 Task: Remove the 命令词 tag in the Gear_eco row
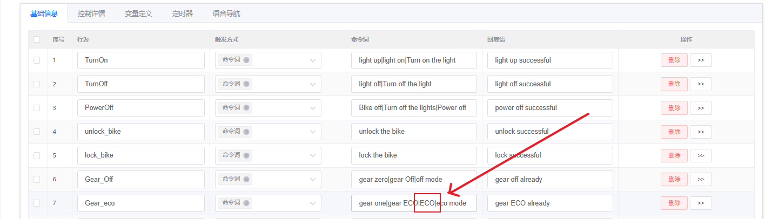(246, 203)
